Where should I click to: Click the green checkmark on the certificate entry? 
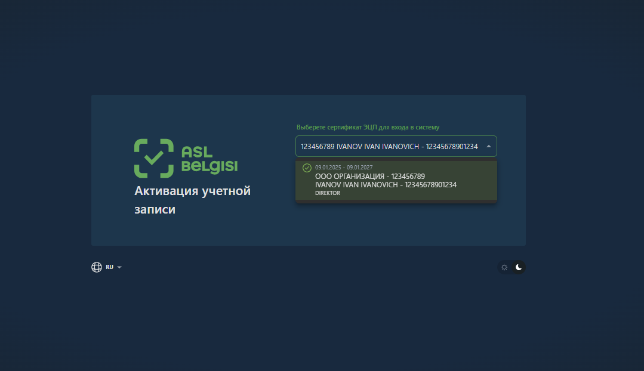(x=306, y=168)
